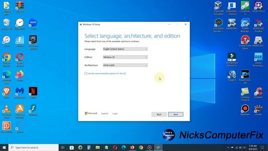The image size is (268, 151).
Task: Select the Recycle Bin desktop icon
Action: [x=7, y=24]
